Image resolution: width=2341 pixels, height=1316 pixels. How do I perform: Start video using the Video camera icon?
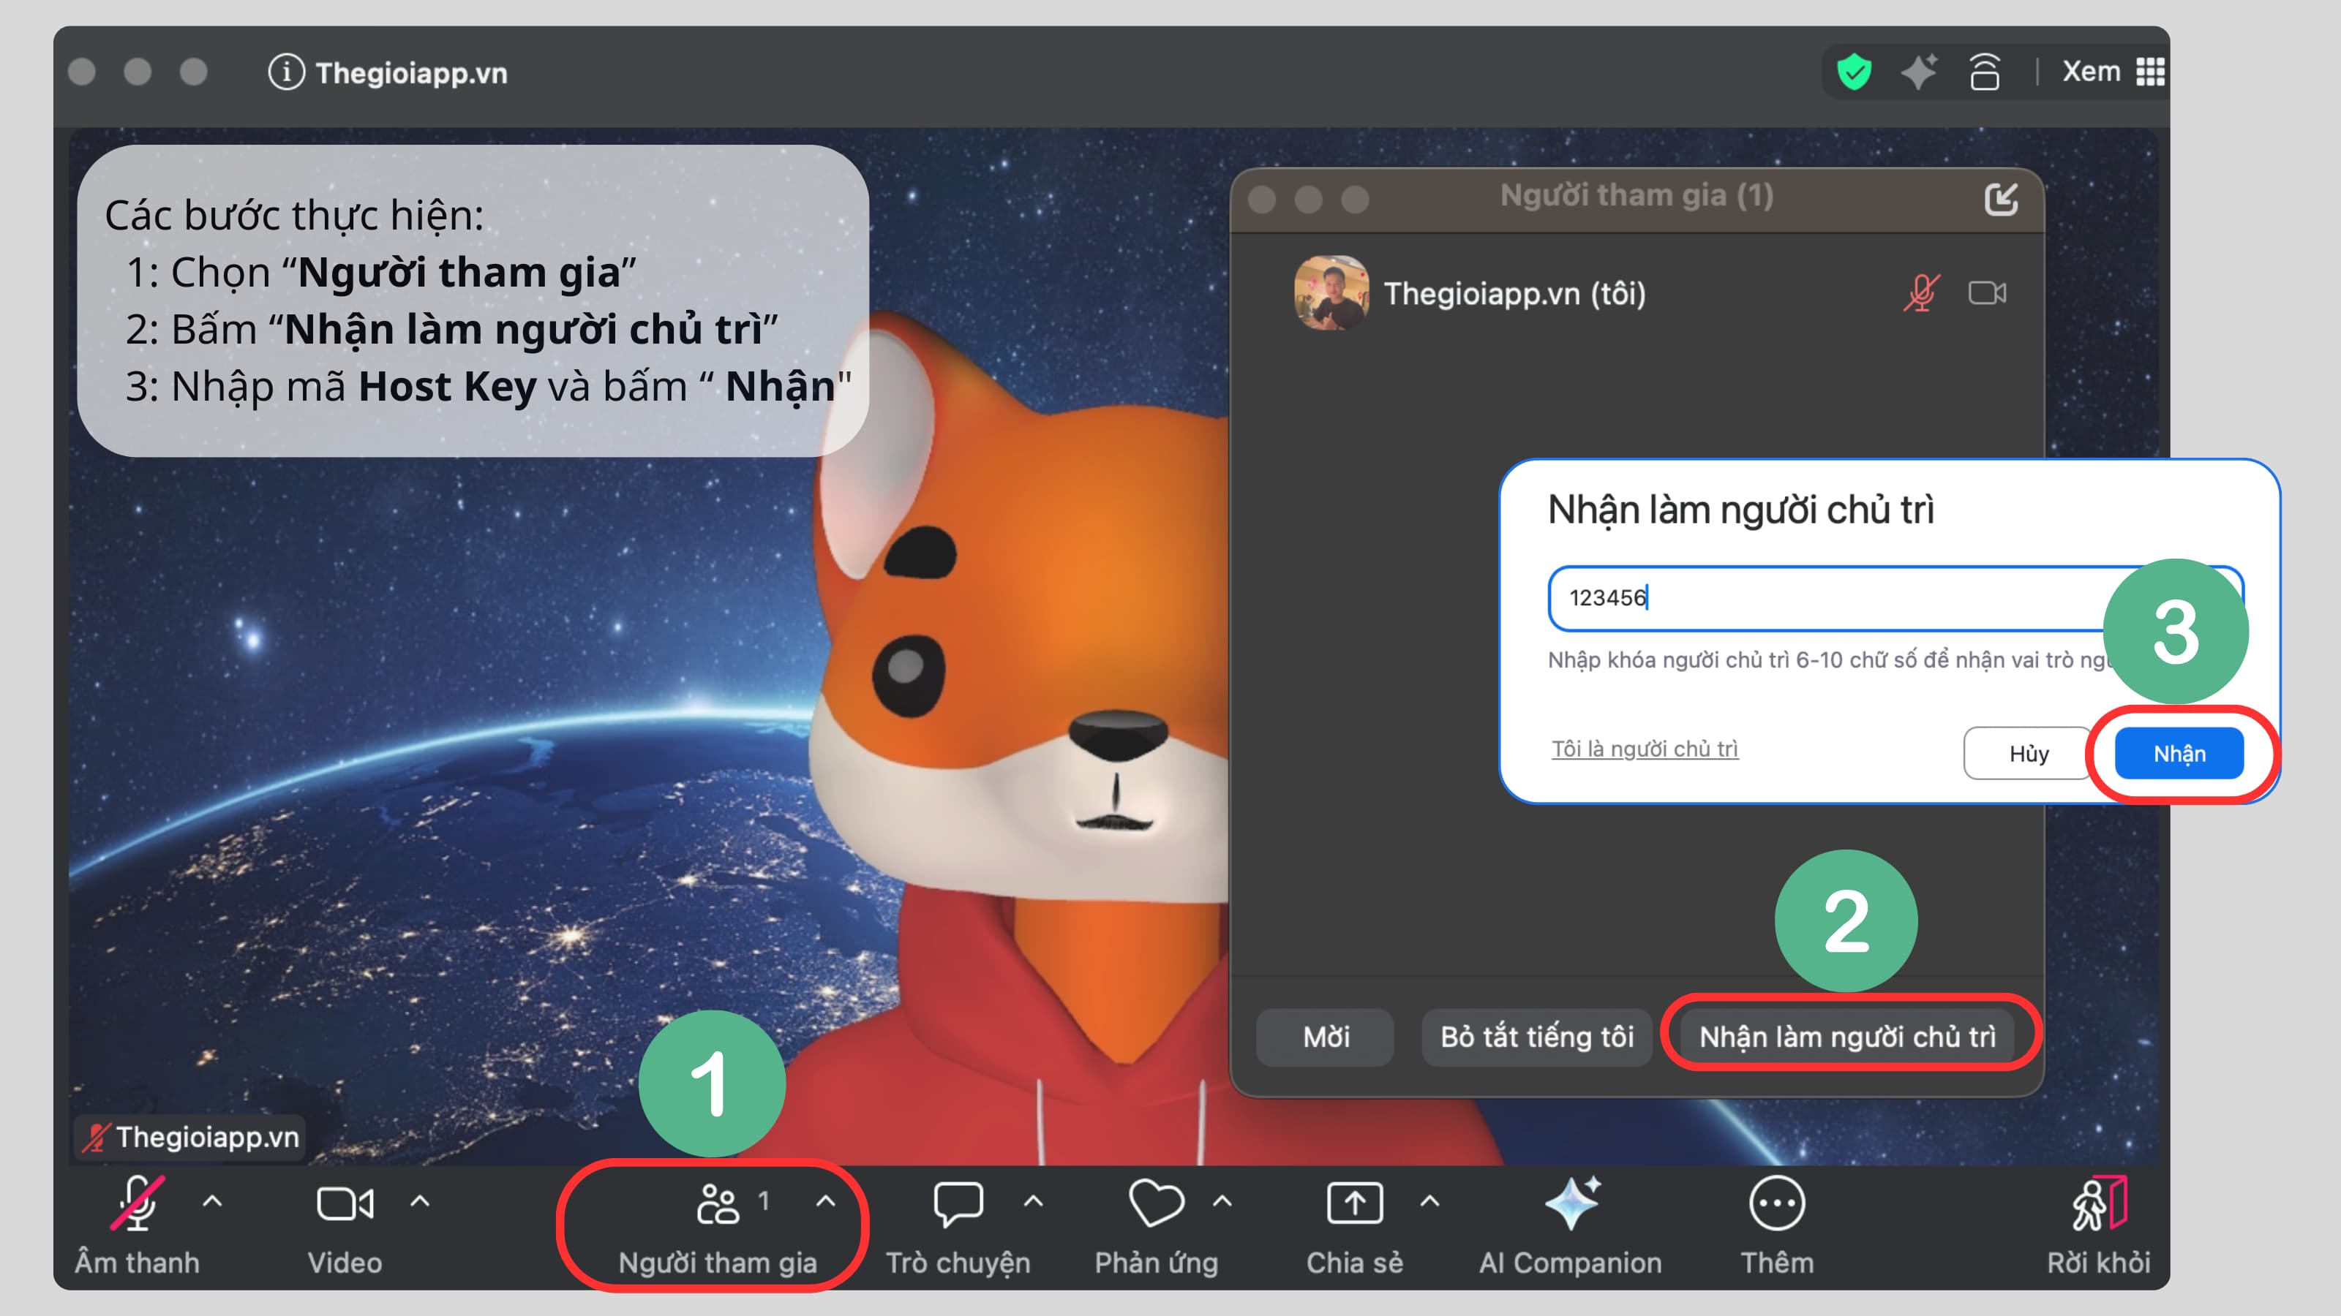coord(345,1204)
